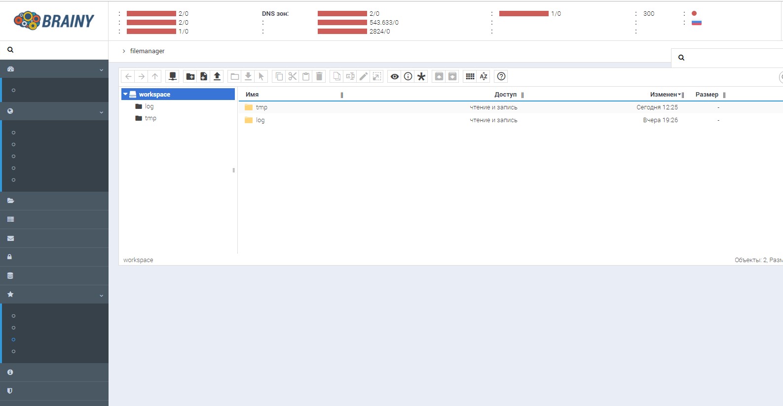Switch to icons grid view
The image size is (783, 406).
[x=470, y=76]
